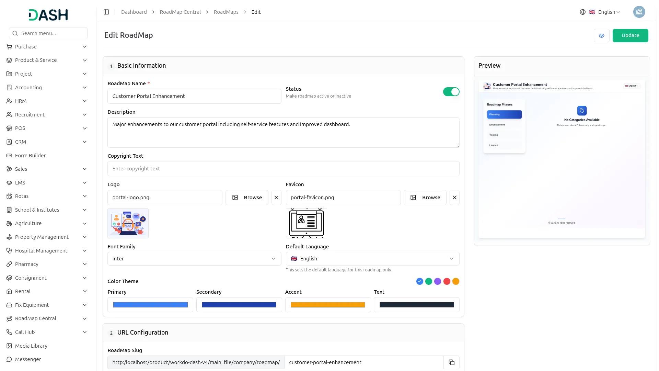Select the HRM module icon in sidebar
This screenshot has height=371, width=659.
coord(9,101)
